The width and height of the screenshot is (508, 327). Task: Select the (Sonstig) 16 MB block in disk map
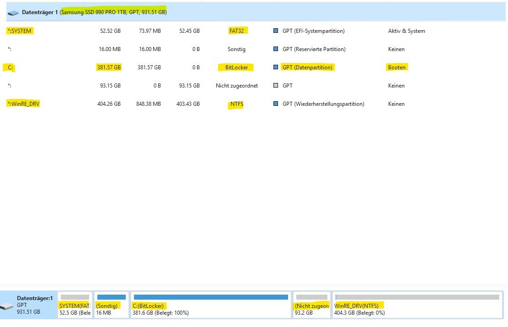coord(111,305)
